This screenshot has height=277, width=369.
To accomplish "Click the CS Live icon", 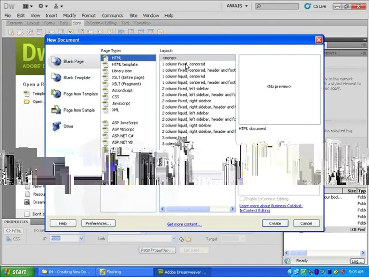I will (307, 6).
